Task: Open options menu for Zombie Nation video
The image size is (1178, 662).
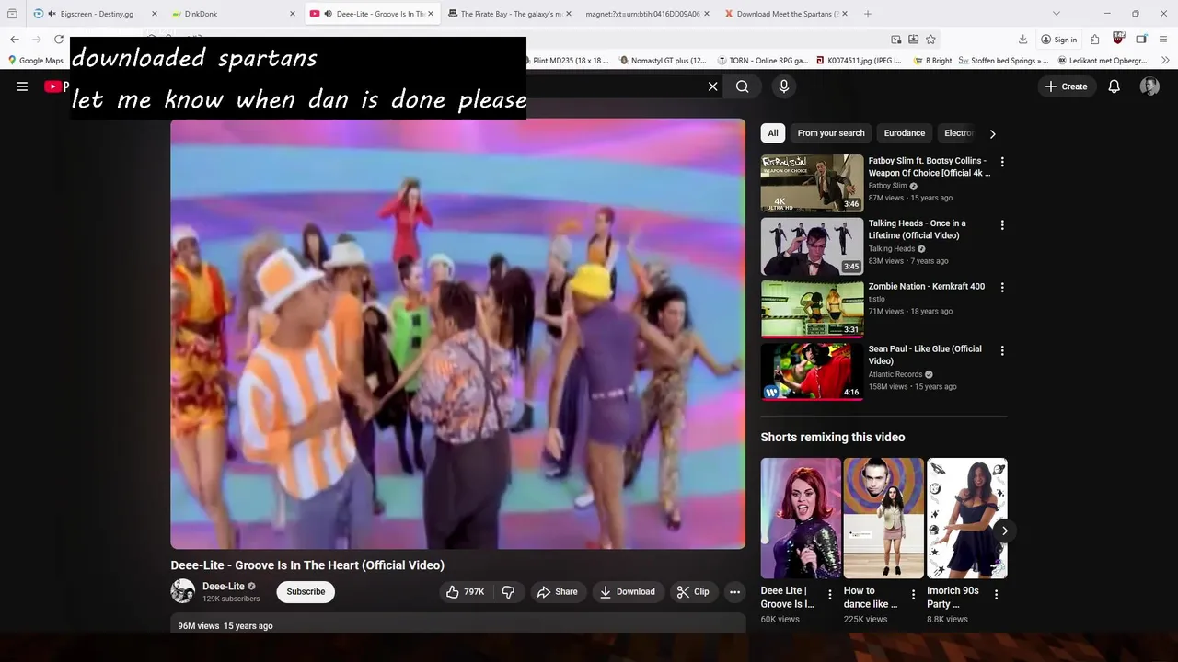Action: (1002, 287)
